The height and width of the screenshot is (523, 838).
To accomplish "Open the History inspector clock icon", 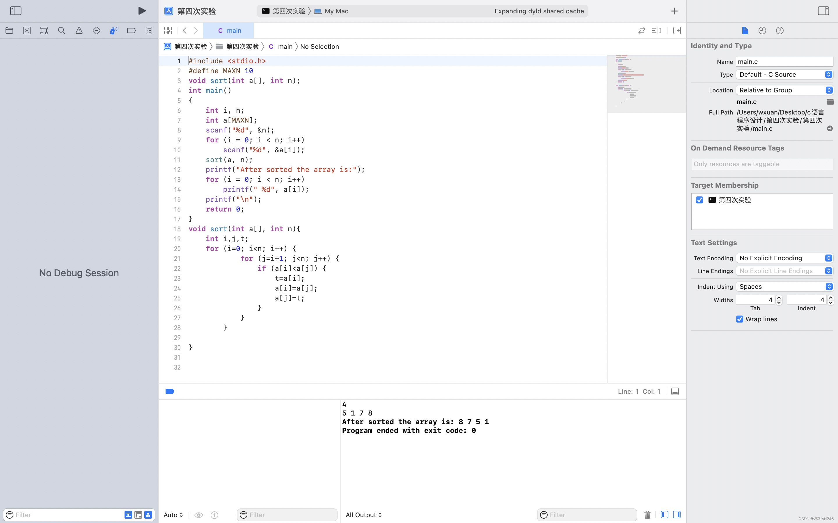I will tap(762, 31).
